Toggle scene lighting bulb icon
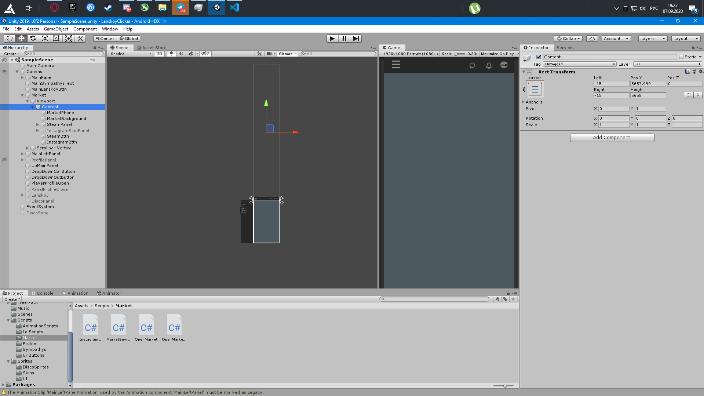704x396 pixels. (171, 54)
